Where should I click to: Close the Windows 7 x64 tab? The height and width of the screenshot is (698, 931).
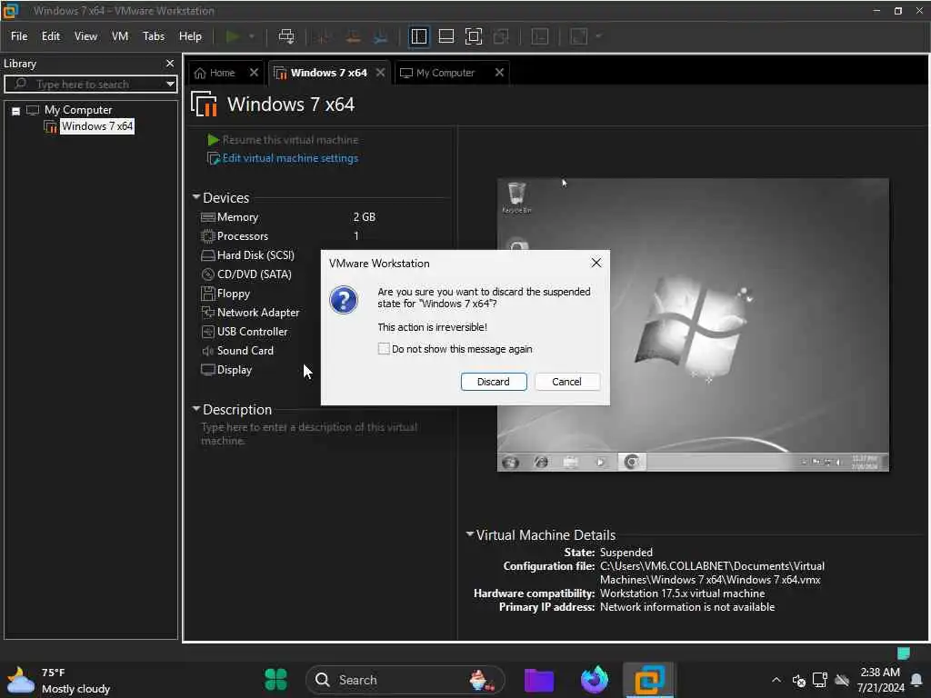[381, 73]
